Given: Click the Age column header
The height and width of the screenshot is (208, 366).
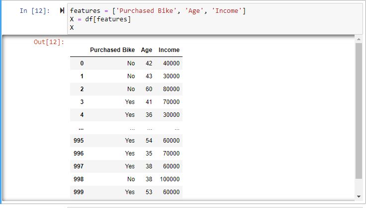Looking at the screenshot, I should pos(147,50).
